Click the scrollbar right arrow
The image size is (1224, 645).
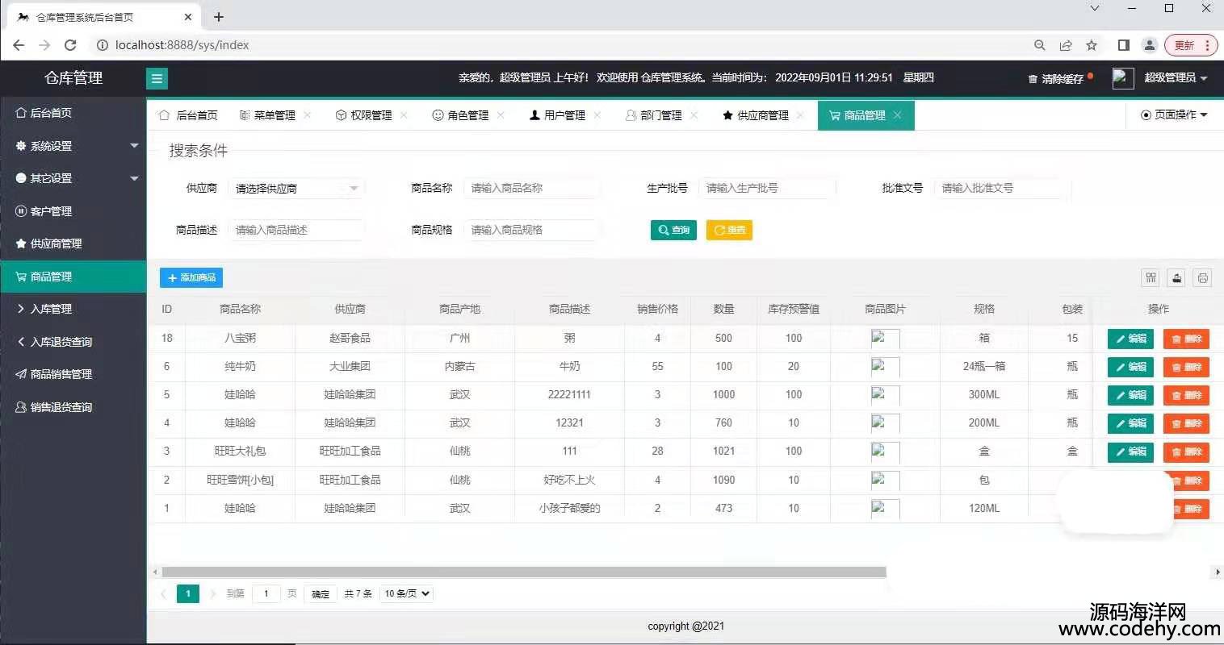1218,572
